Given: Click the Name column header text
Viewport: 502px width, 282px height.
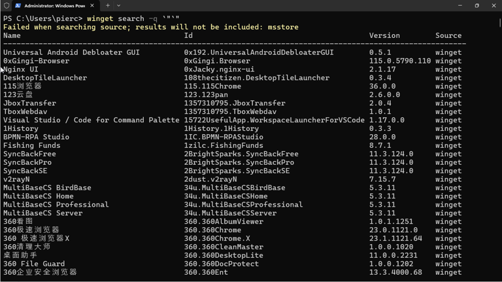Looking at the screenshot, I should (12, 35).
